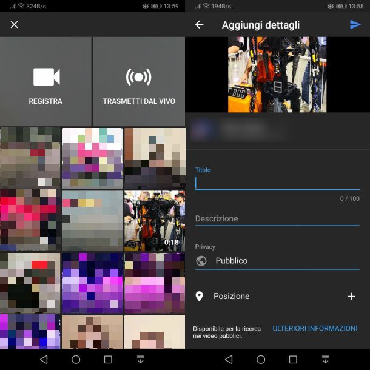
Task: Tap the left screen Android home button
Action: 76,360
